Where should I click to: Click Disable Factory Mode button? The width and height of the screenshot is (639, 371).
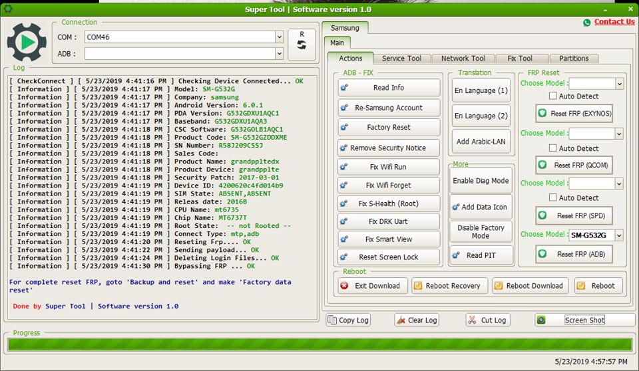click(481, 232)
